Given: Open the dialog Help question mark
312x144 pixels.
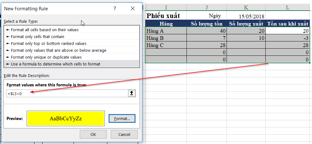Looking at the screenshot, I should (x=115, y=8).
